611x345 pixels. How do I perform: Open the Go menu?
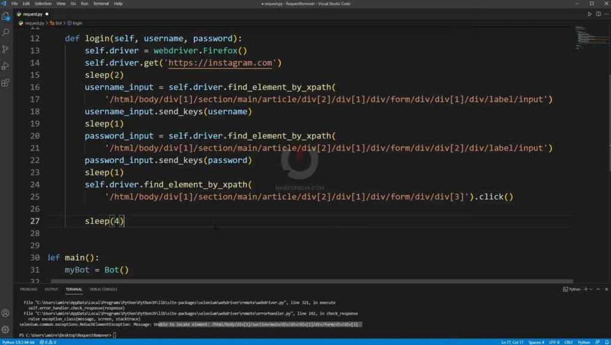tap(73, 4)
